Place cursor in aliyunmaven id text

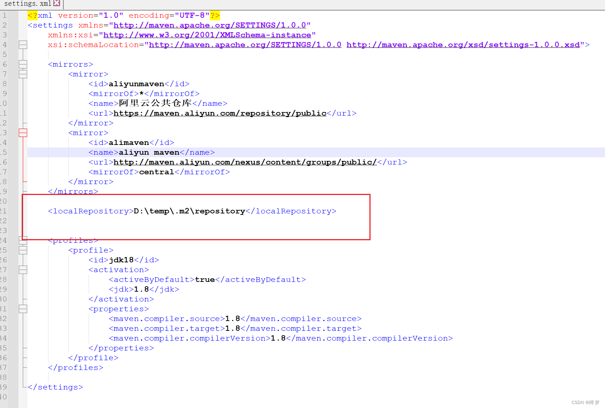click(x=136, y=84)
